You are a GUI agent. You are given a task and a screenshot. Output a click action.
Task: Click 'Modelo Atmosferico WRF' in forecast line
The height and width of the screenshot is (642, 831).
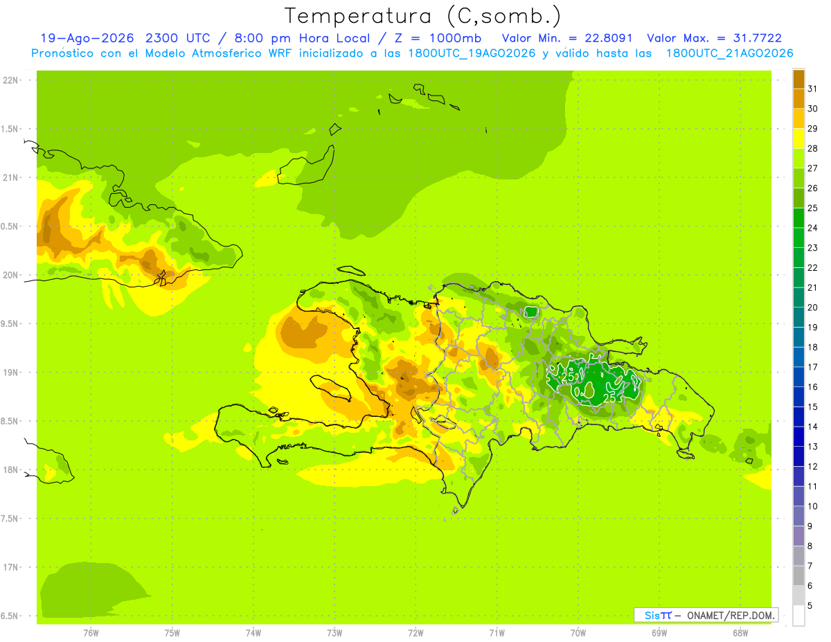click(x=218, y=53)
